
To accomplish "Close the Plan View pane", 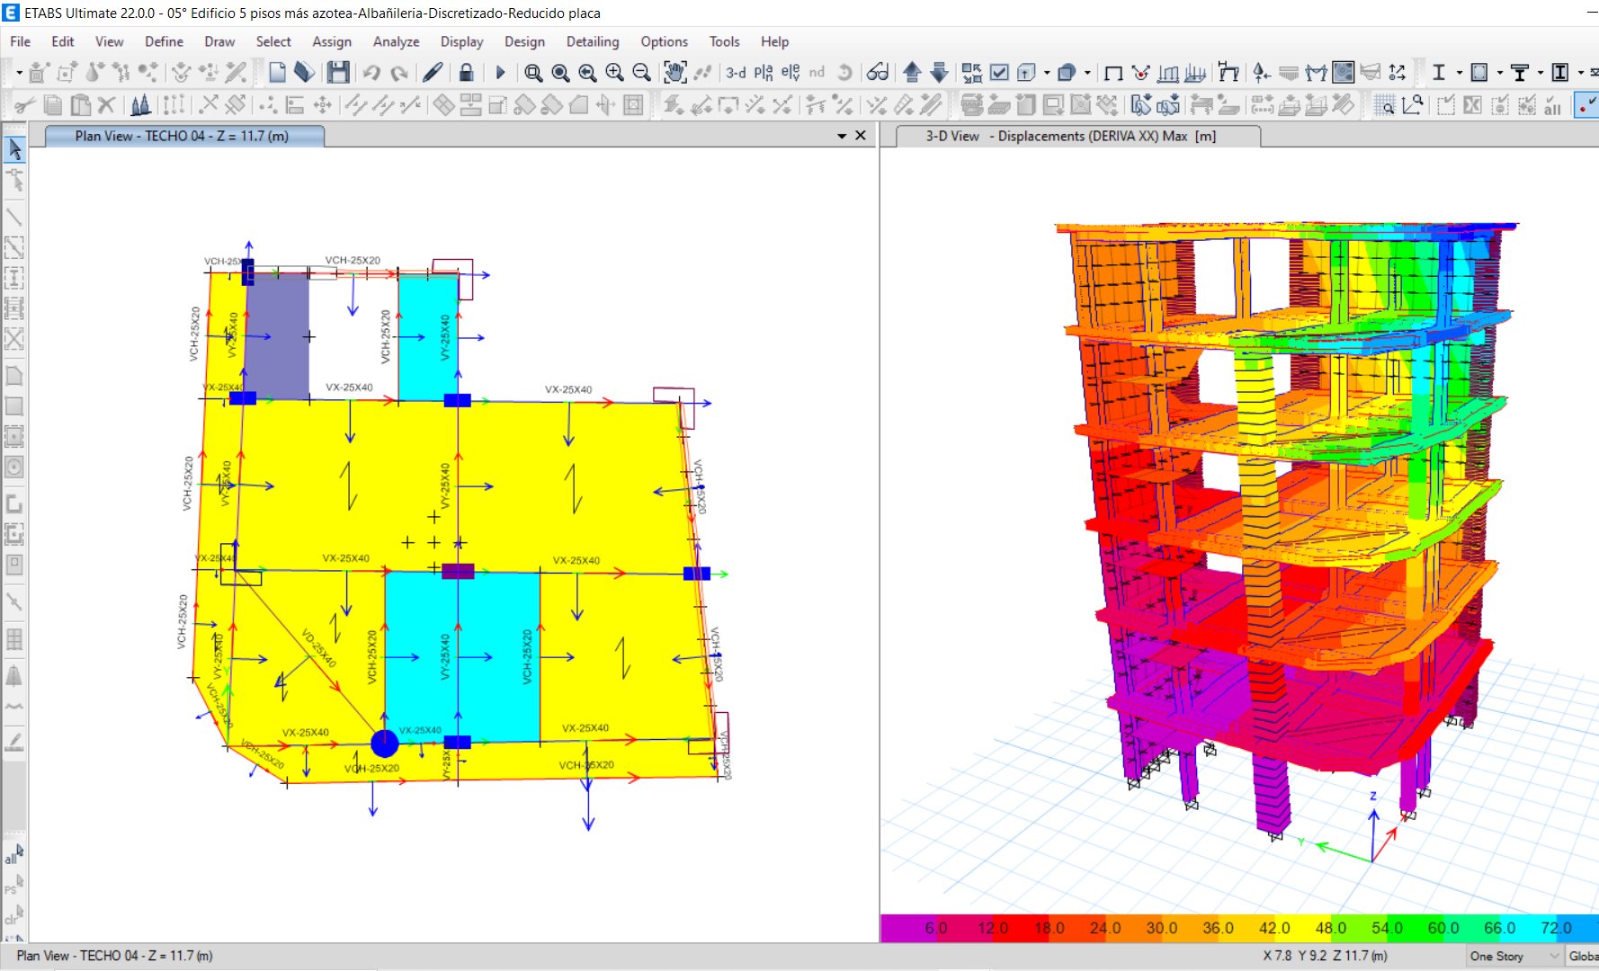I will click(861, 136).
